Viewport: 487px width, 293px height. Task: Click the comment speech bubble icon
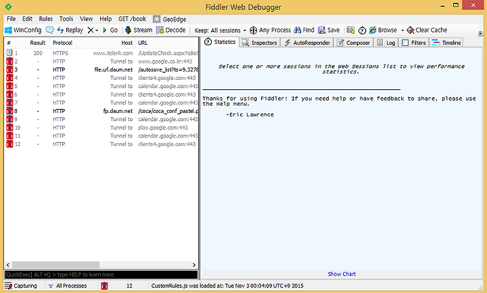[x=49, y=30]
